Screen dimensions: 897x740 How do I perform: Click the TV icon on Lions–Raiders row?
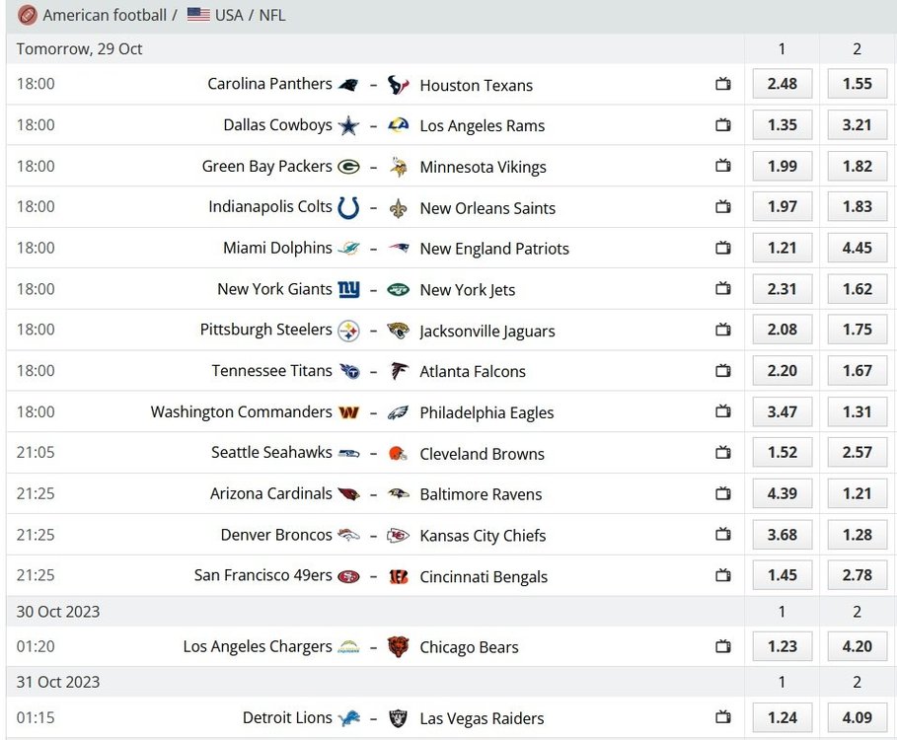[723, 717]
